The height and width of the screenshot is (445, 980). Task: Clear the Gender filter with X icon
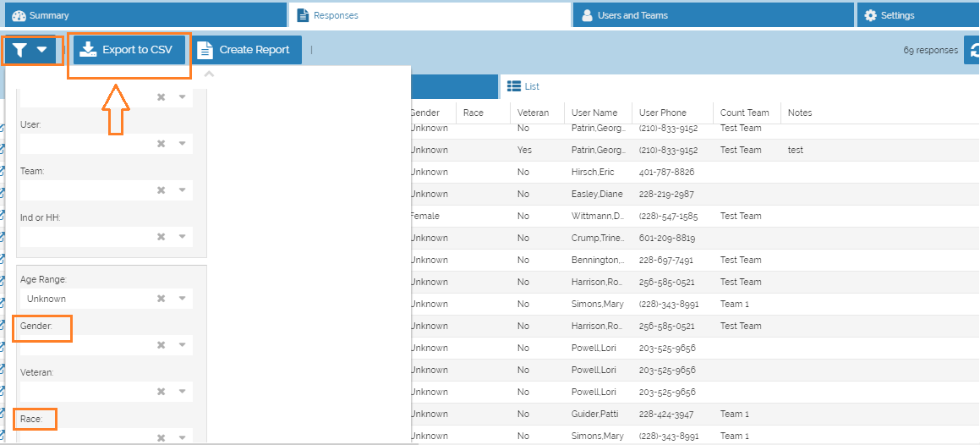161,345
